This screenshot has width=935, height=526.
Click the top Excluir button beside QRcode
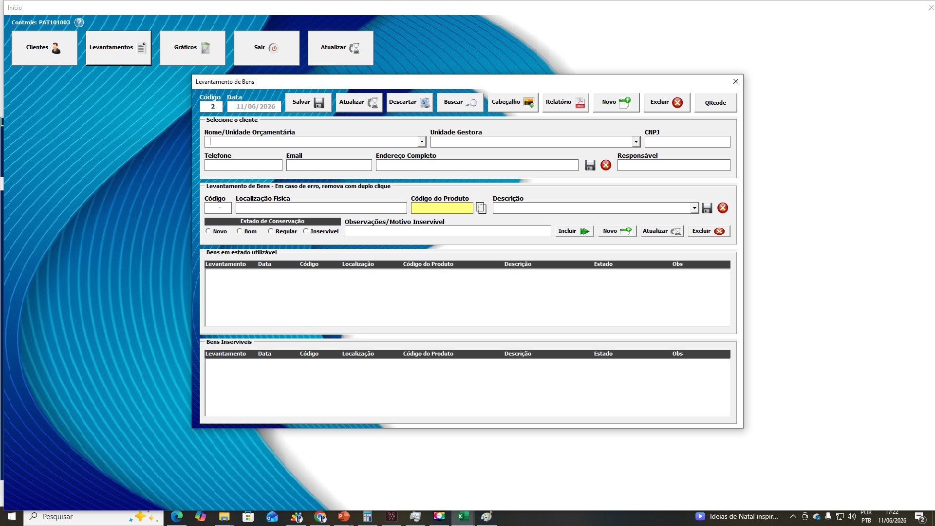[667, 102]
